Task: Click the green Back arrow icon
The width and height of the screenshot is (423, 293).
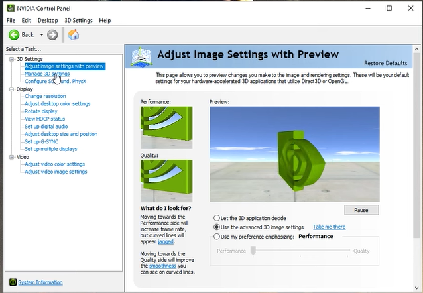Action: 14,34
